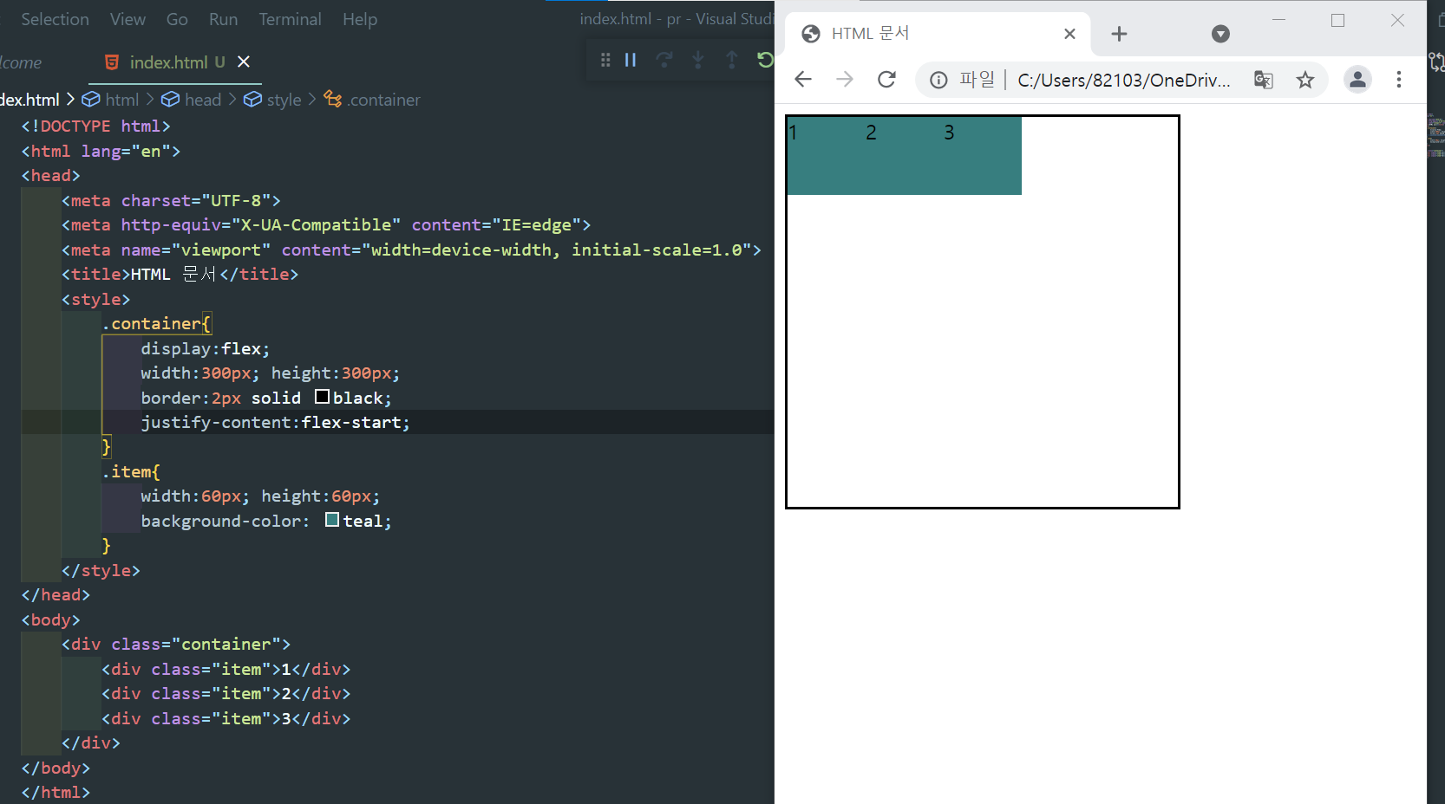Click the "display:flex;" code line
Viewport: 1445px width, 804px height.
[206, 348]
